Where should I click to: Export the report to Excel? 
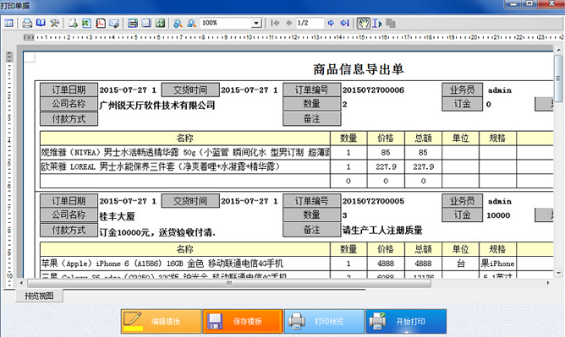[86, 24]
